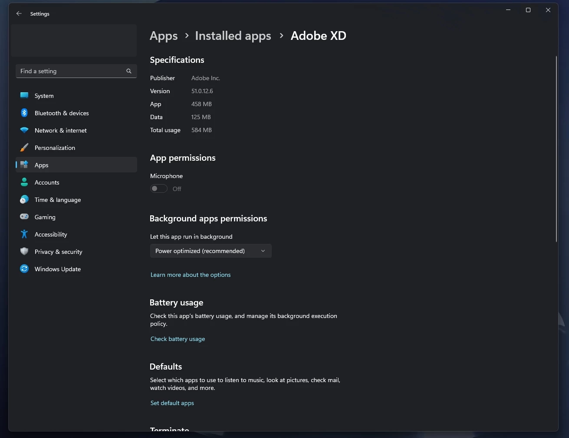Navigate to Apps breadcrumb
This screenshot has height=438, width=569.
pyautogui.click(x=164, y=36)
